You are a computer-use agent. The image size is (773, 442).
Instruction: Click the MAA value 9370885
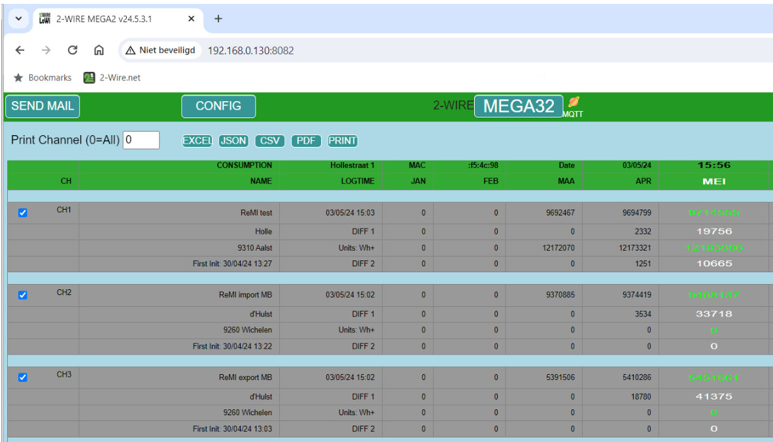click(560, 295)
